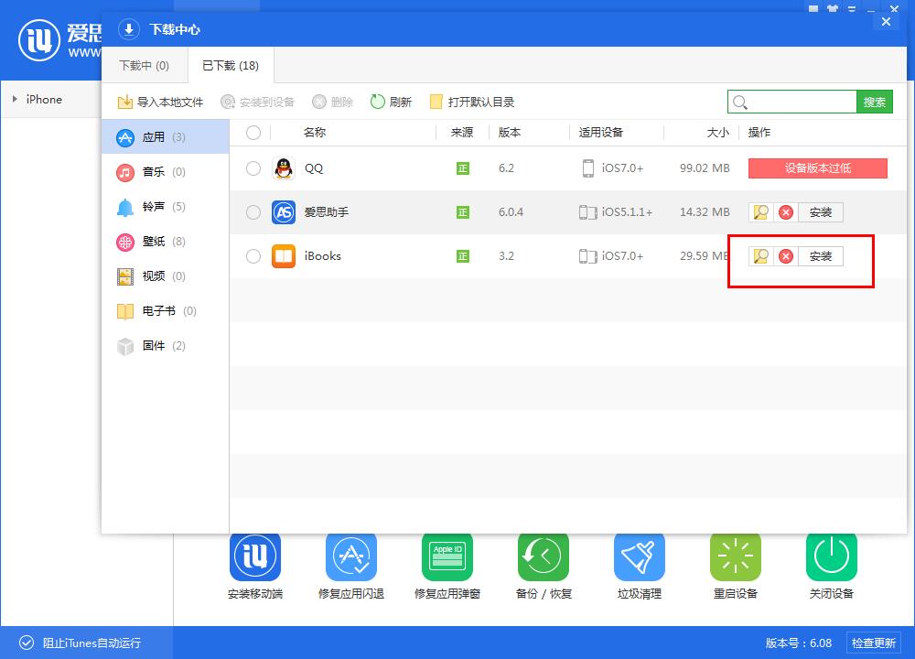Click the locate file icon for 爱思助手
Image resolution: width=915 pixels, height=659 pixels.
(760, 212)
